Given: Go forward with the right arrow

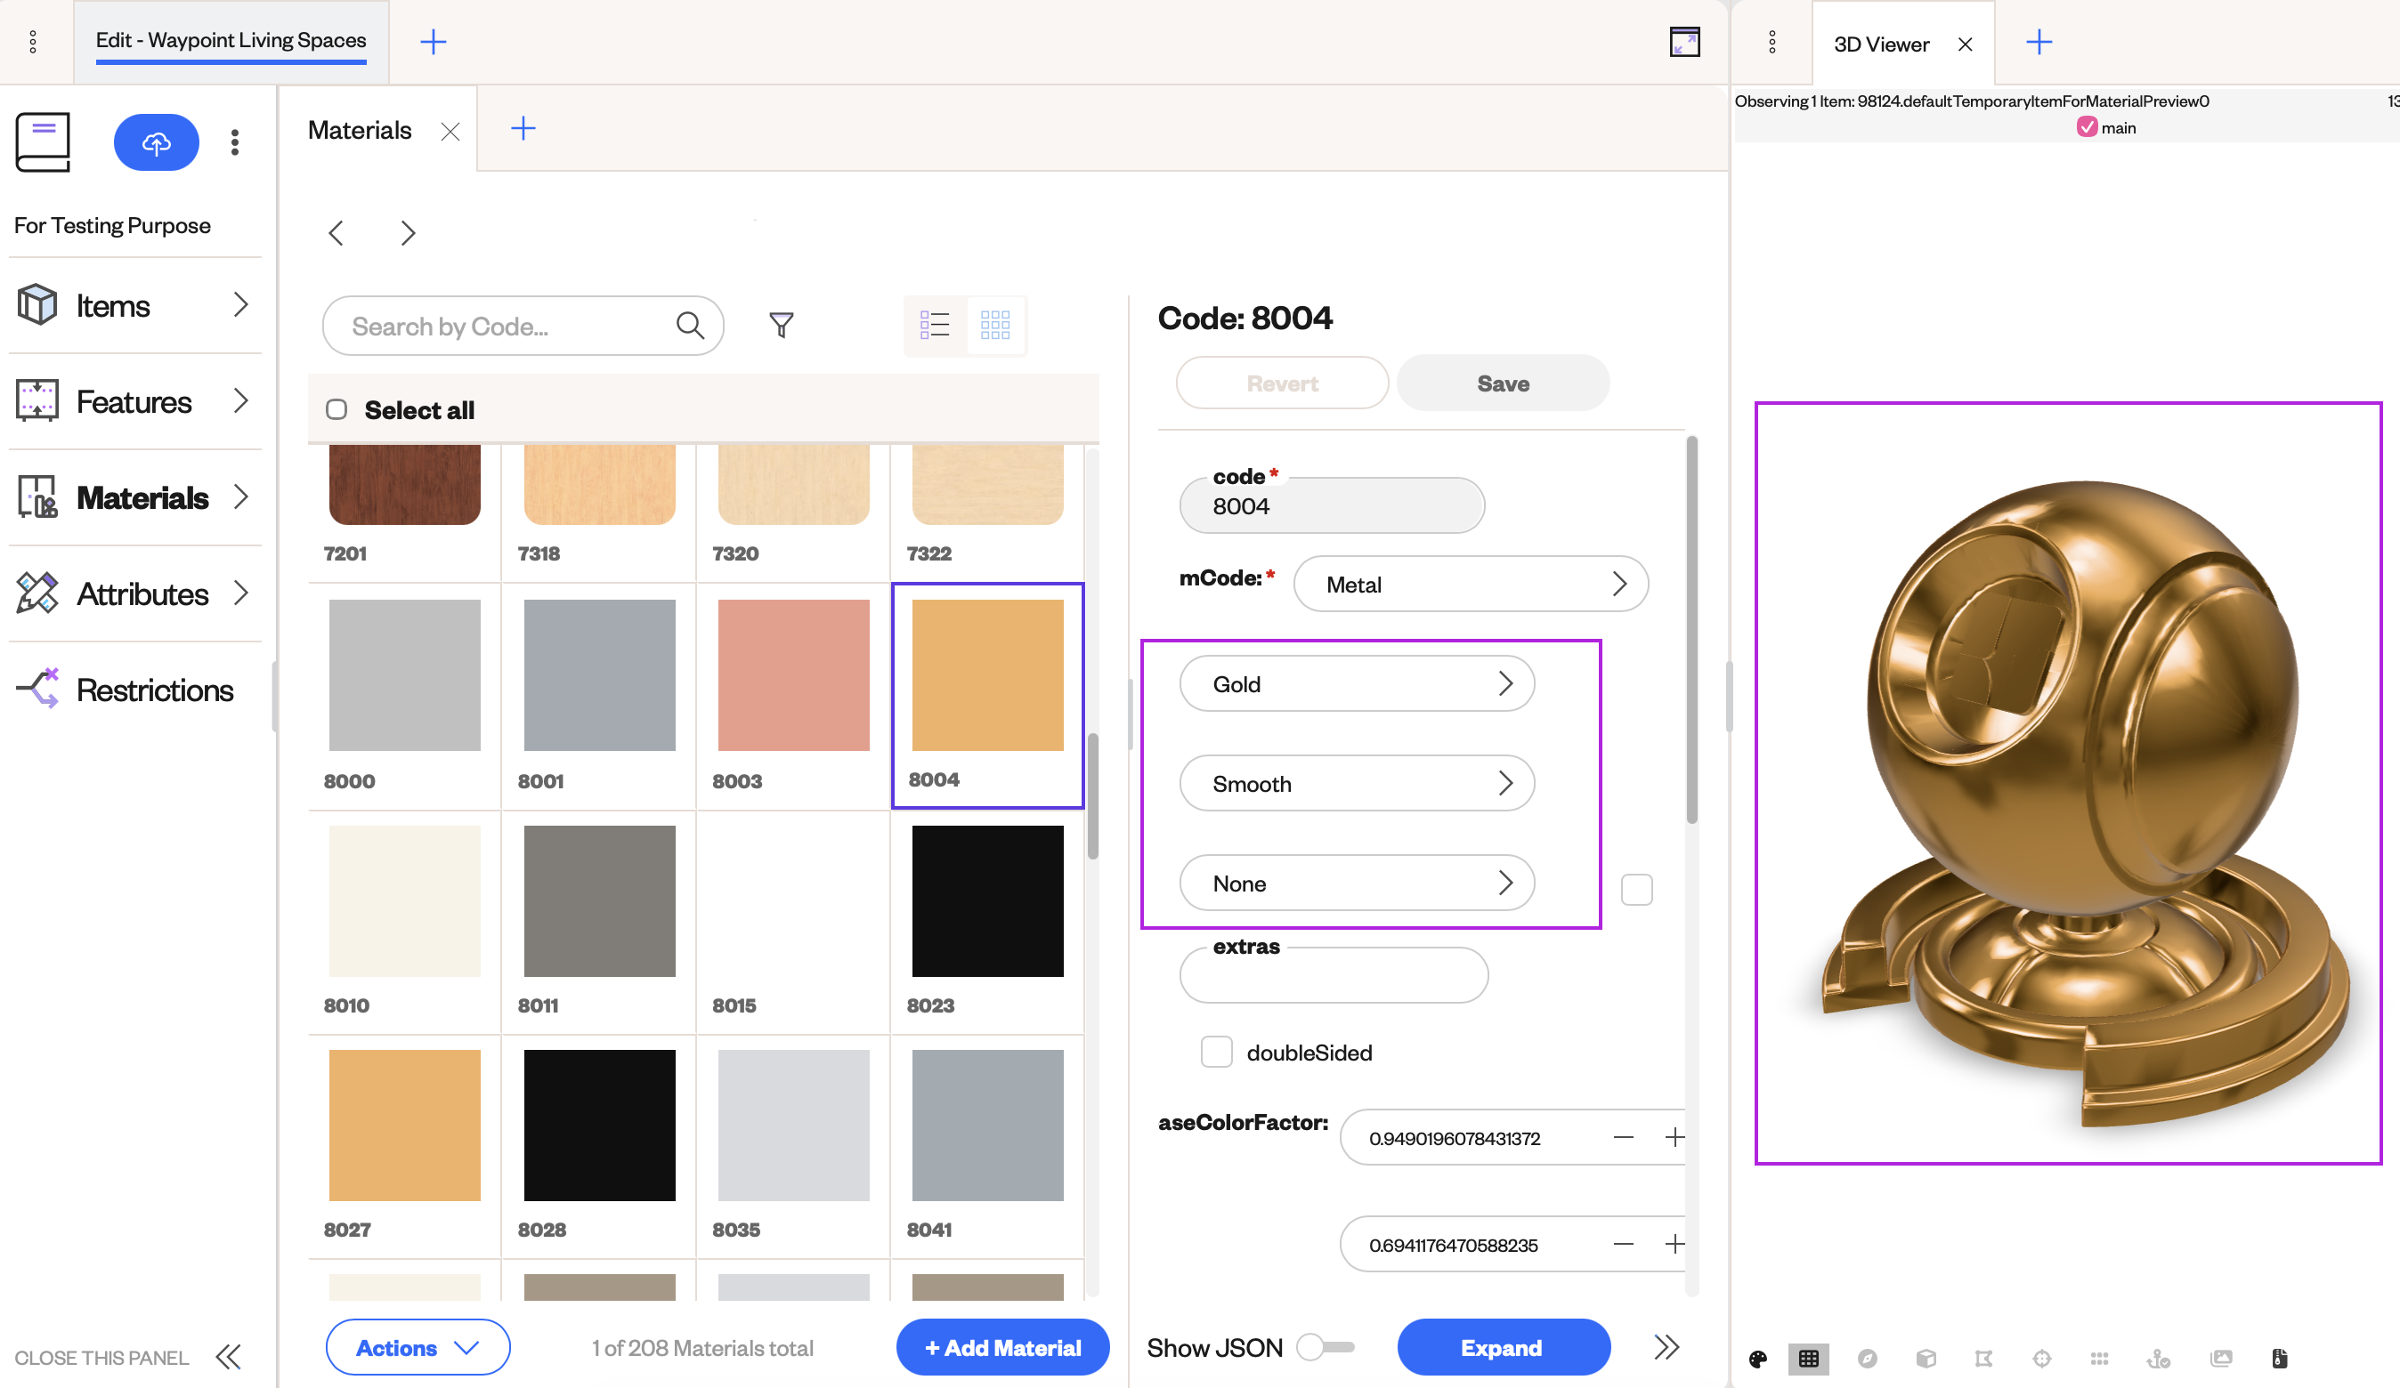Looking at the screenshot, I should pyautogui.click(x=408, y=233).
